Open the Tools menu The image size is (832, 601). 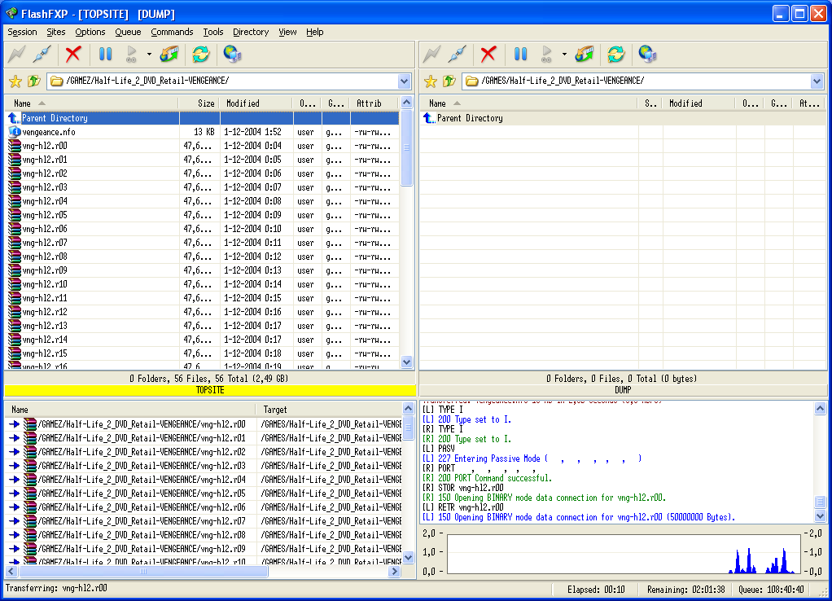click(212, 32)
